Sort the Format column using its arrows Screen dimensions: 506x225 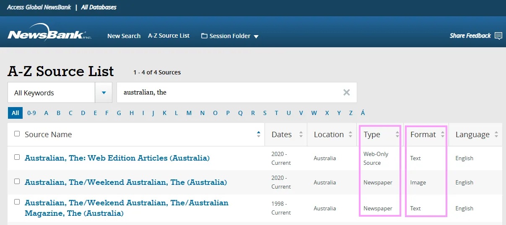pos(442,134)
